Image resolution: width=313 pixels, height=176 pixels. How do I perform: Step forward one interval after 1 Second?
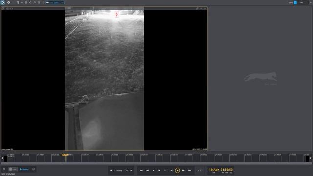tap(131, 170)
